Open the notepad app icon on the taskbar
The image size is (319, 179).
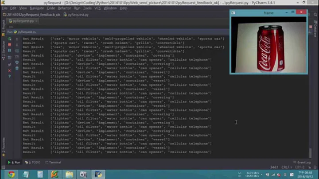[26, 174]
